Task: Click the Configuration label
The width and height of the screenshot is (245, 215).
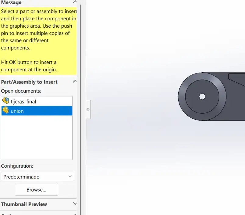Action: coord(17,166)
